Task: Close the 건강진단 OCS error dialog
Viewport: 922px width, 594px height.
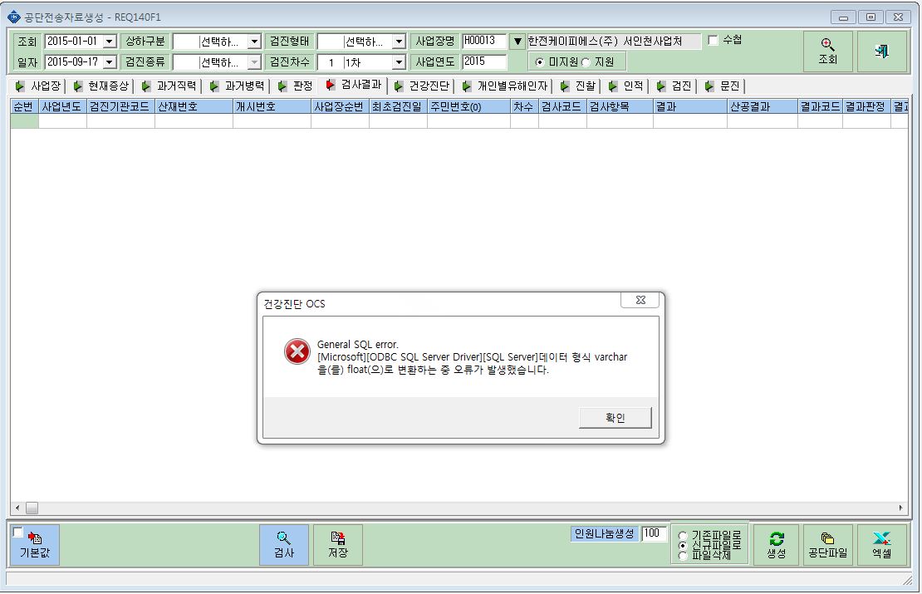Action: [640, 300]
